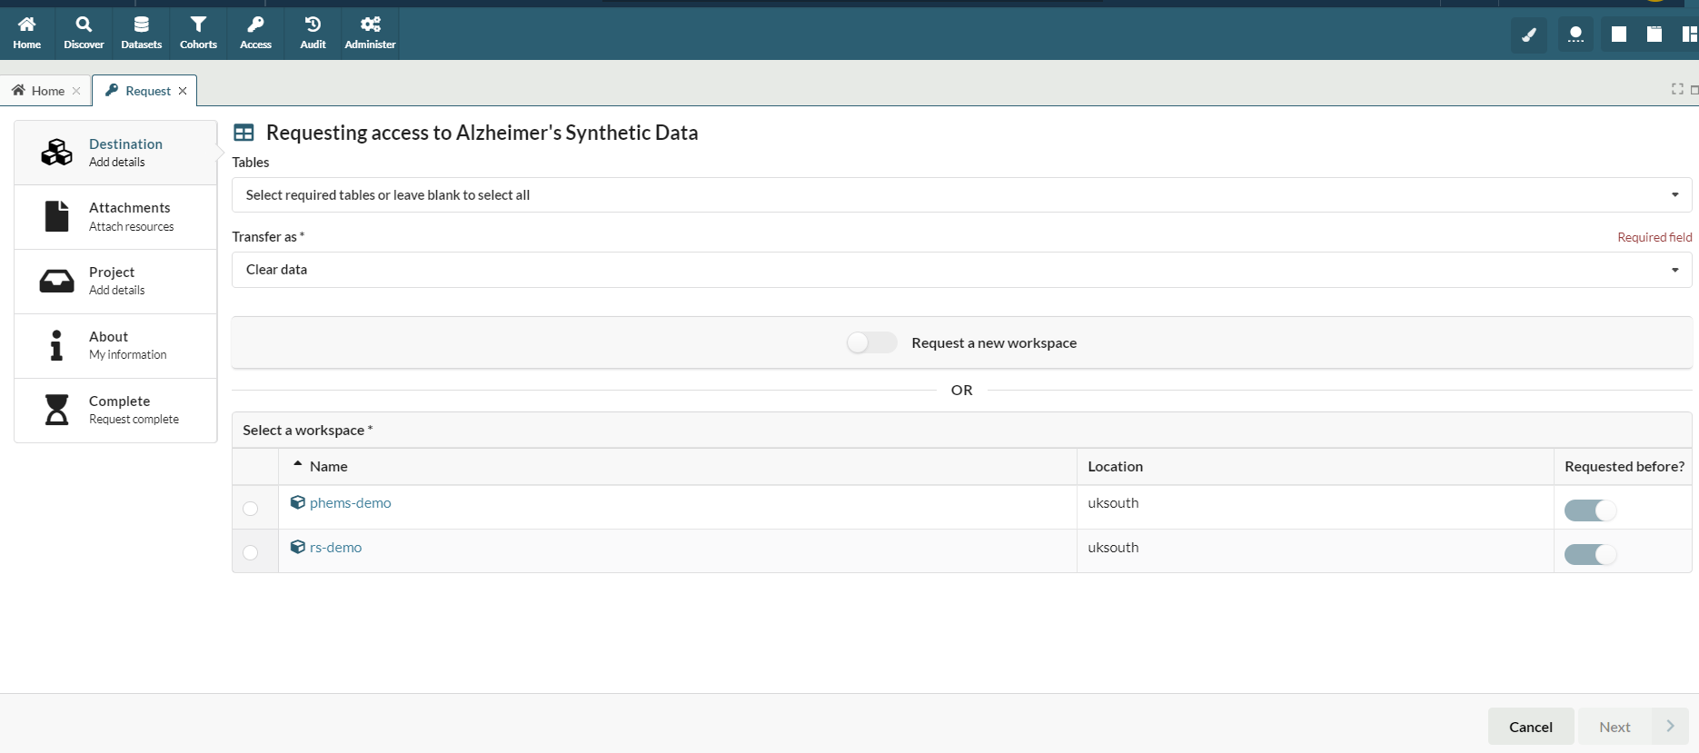Open the phems-demo workspace link

click(x=350, y=503)
